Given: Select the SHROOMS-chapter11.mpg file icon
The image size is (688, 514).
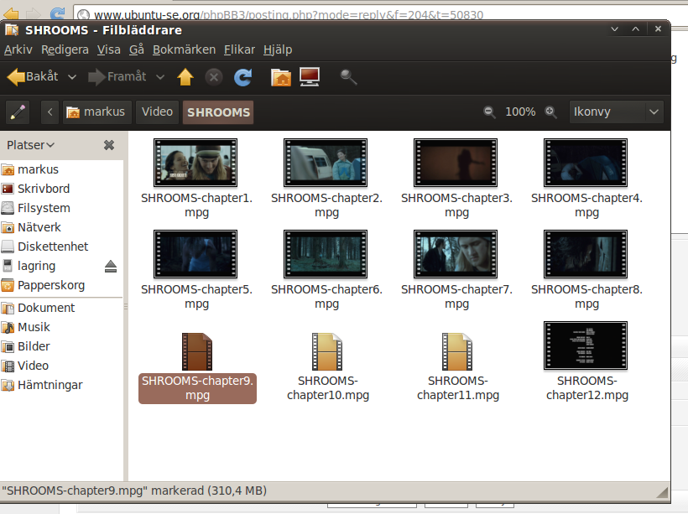Looking at the screenshot, I should pos(456,351).
